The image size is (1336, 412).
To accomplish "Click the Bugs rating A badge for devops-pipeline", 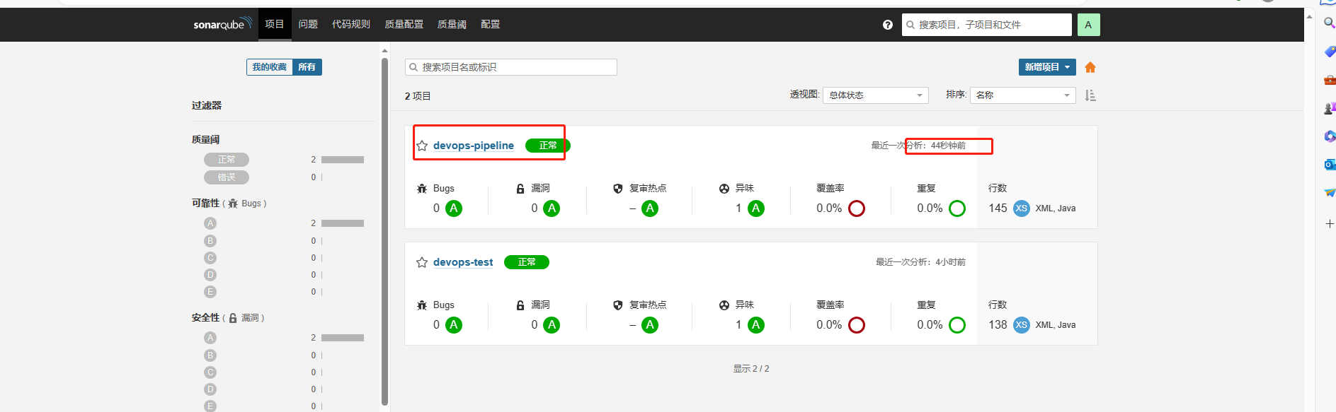I will pos(454,208).
